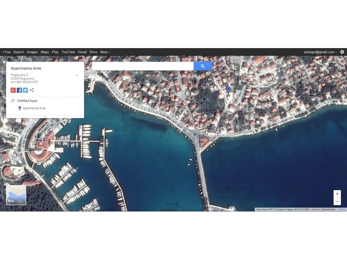347x260 pixels.
Task: Open Google Apps settings via gear icon
Action: (x=343, y=52)
